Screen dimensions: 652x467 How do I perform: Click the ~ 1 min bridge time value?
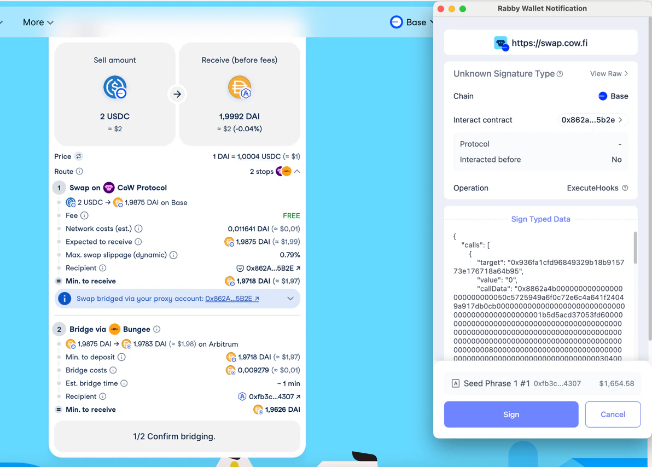pos(289,383)
